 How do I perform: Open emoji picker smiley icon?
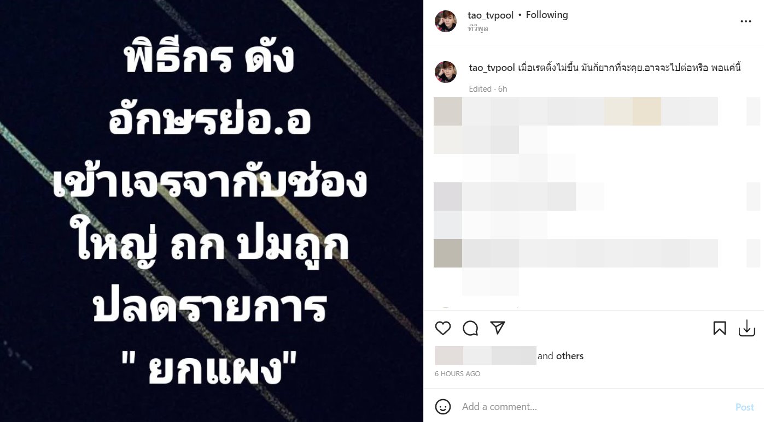443,407
